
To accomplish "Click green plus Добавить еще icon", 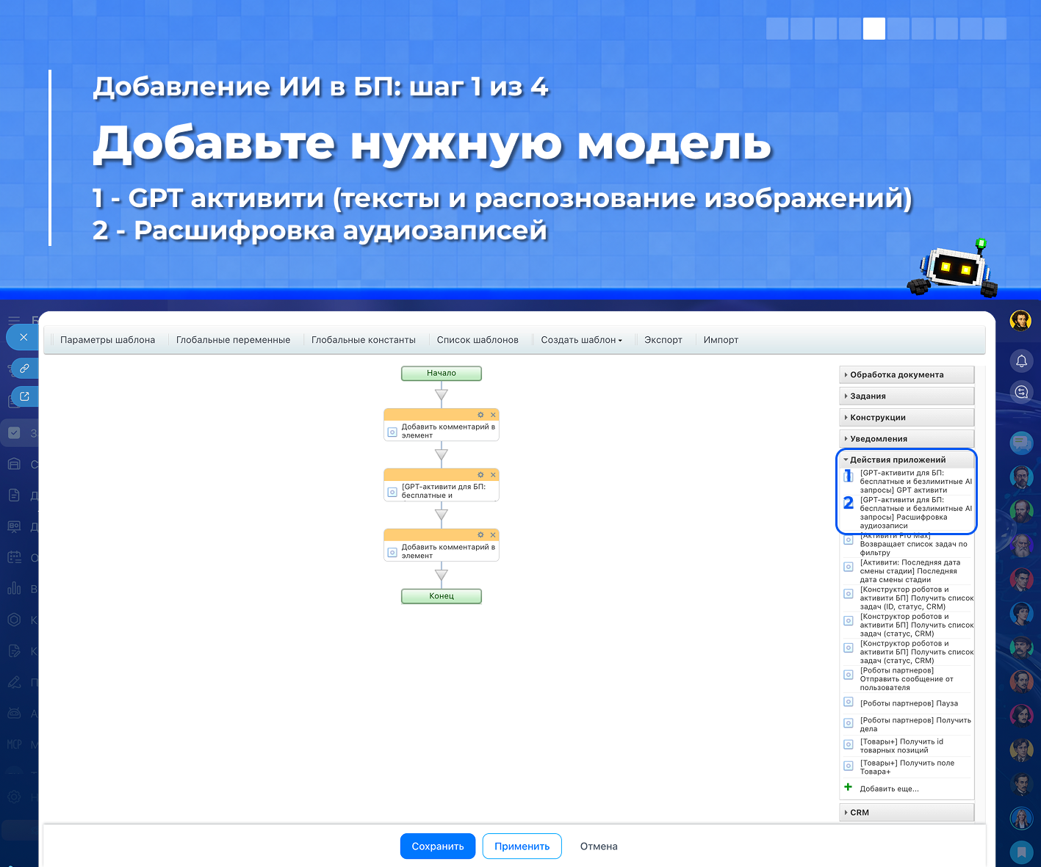I will tap(848, 787).
